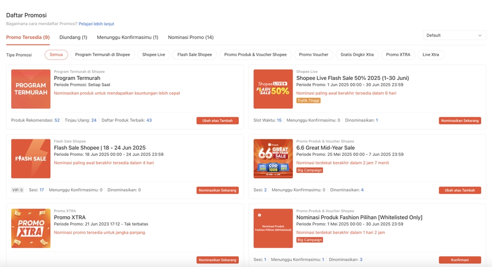Filter by Promo Produk & Voucher Shopee
Screen dimensions: 492x267
coord(255,55)
